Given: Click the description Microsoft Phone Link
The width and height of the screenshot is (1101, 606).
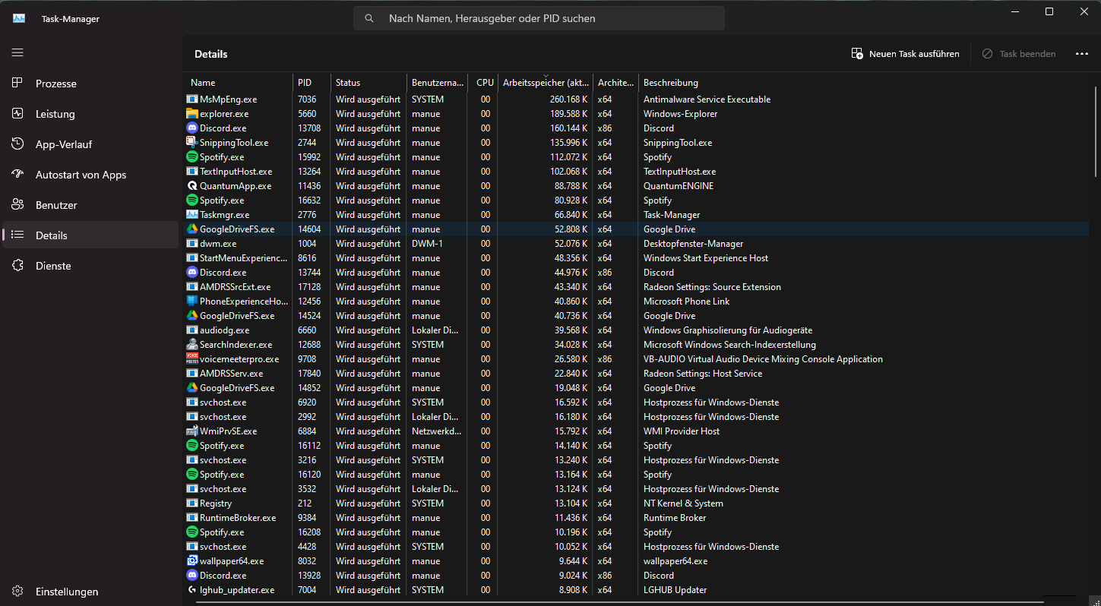Looking at the screenshot, I should click(686, 301).
